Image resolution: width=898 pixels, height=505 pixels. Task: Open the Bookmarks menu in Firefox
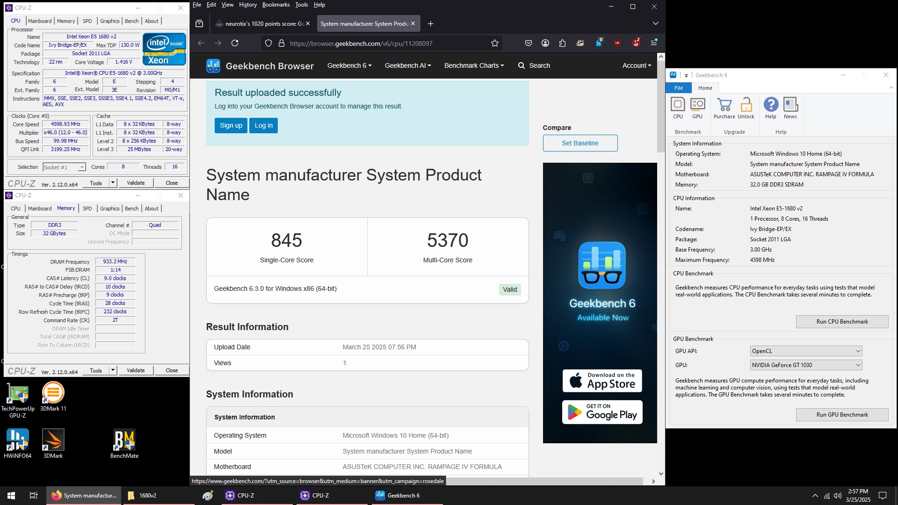(276, 5)
